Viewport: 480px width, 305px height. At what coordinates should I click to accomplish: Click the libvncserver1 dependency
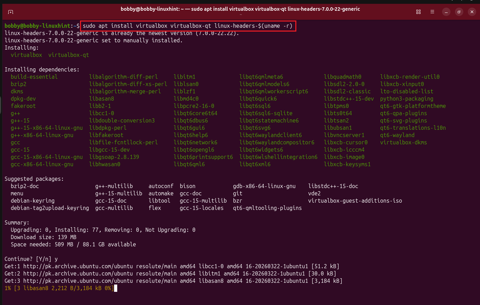[x=344, y=135]
